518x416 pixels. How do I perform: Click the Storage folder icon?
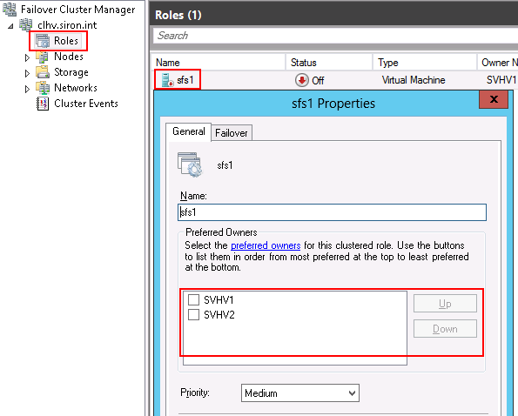coord(43,72)
